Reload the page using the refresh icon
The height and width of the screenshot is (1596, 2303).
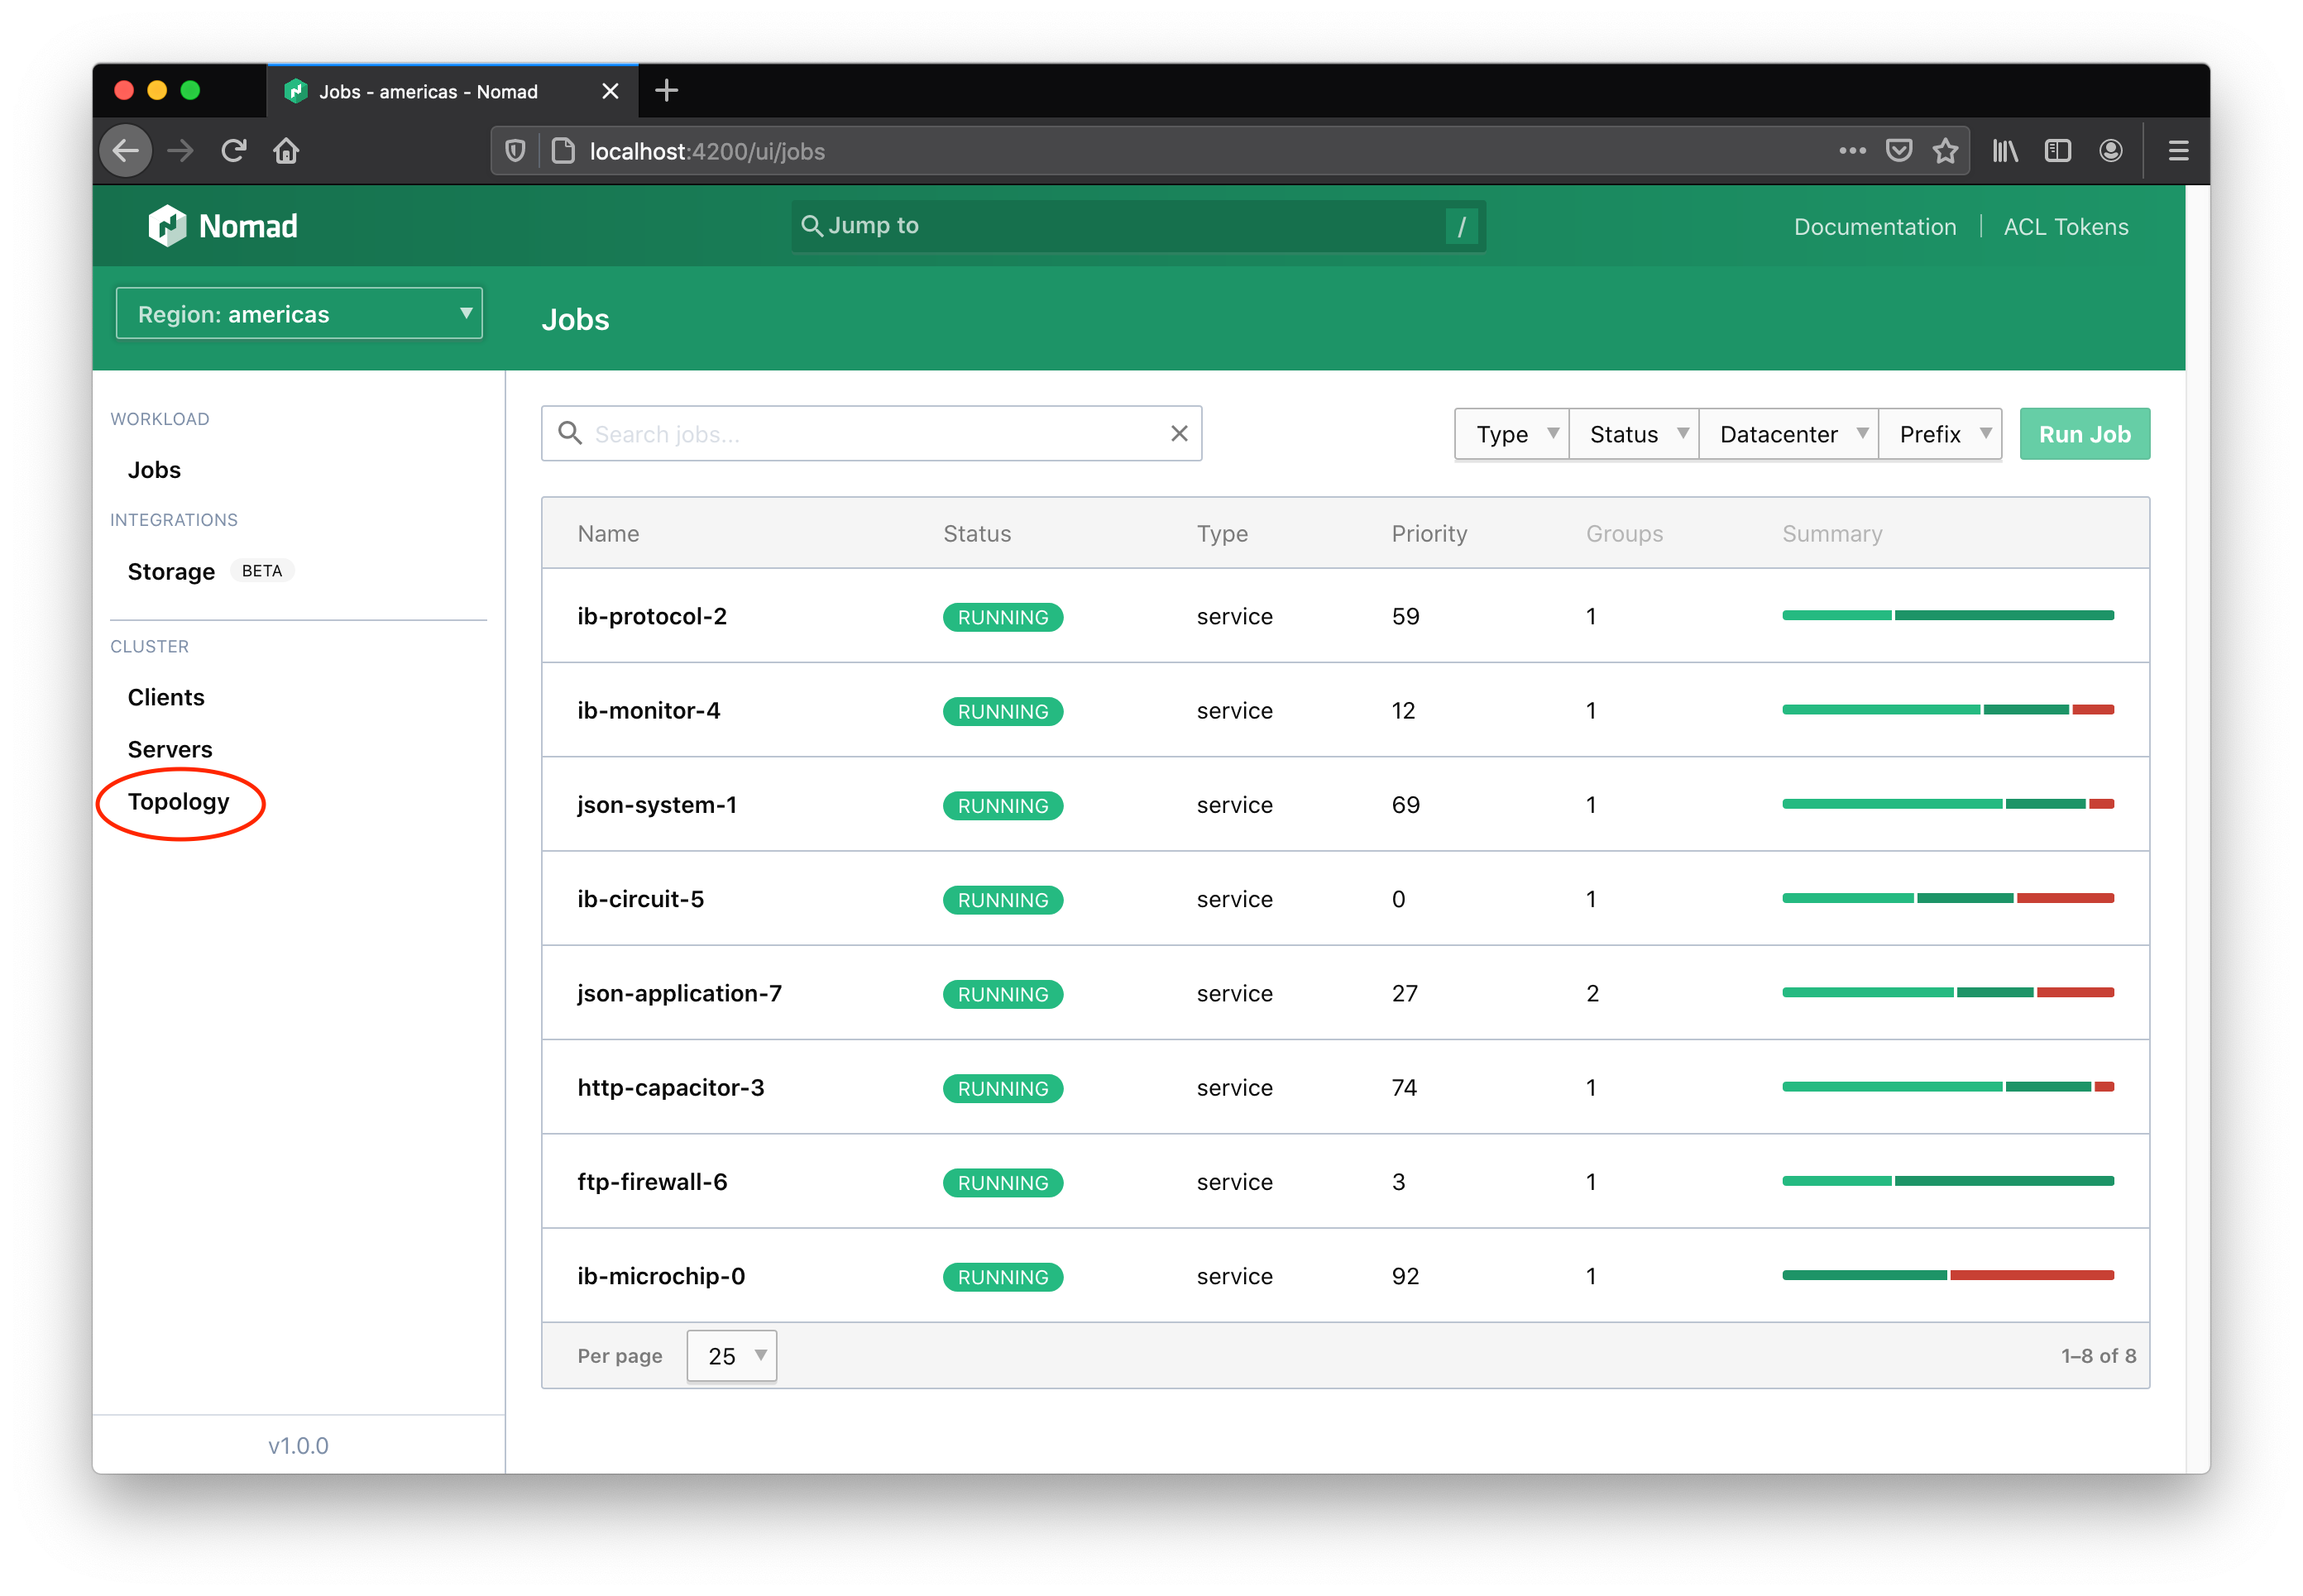click(x=233, y=151)
